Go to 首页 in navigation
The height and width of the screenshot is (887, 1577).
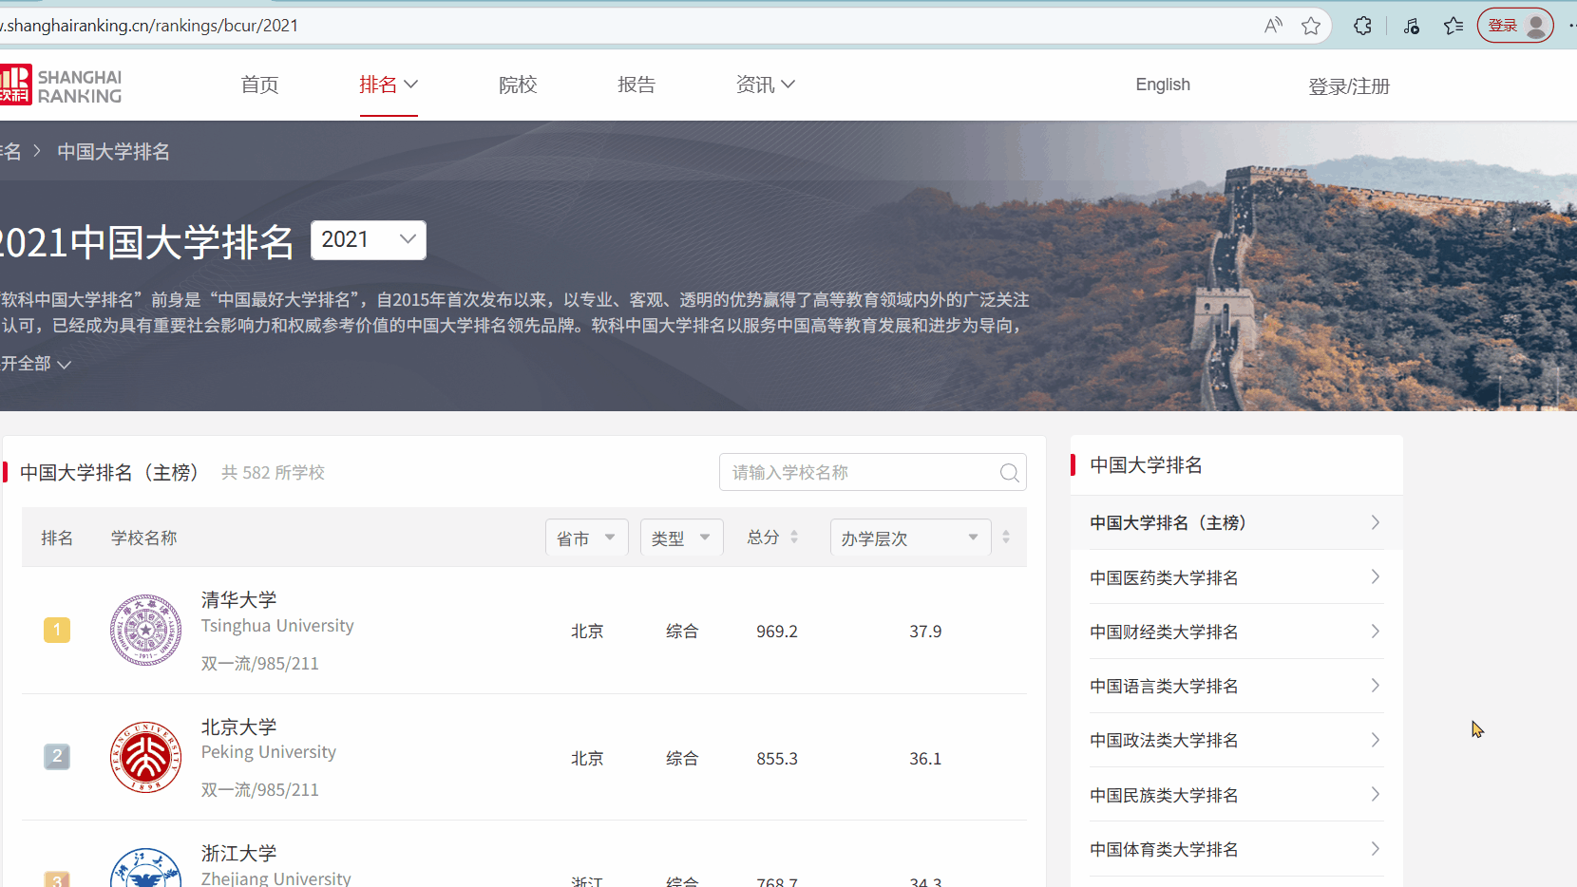coord(259,85)
